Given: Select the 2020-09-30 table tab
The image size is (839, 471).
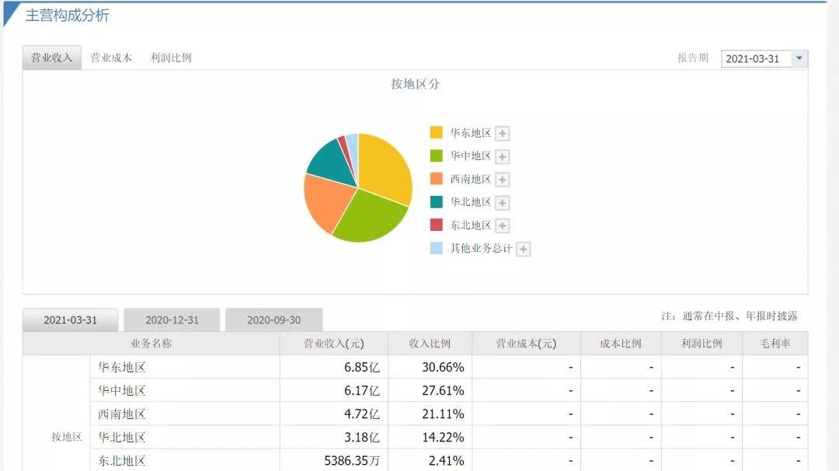Looking at the screenshot, I should pyautogui.click(x=273, y=320).
